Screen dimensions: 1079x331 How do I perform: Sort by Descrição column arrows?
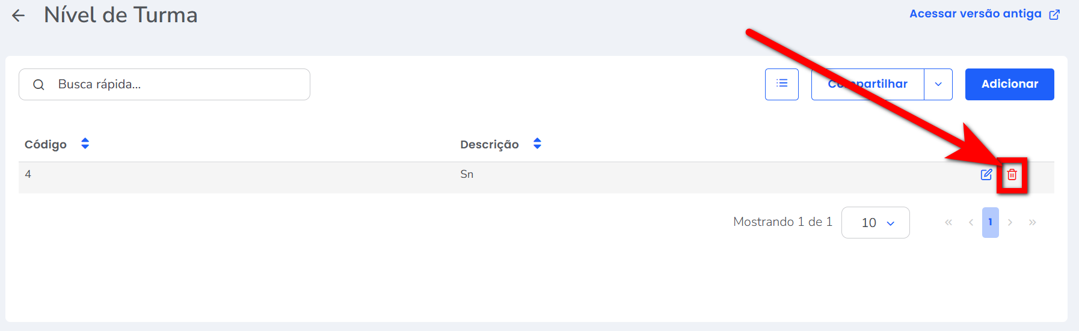click(537, 144)
